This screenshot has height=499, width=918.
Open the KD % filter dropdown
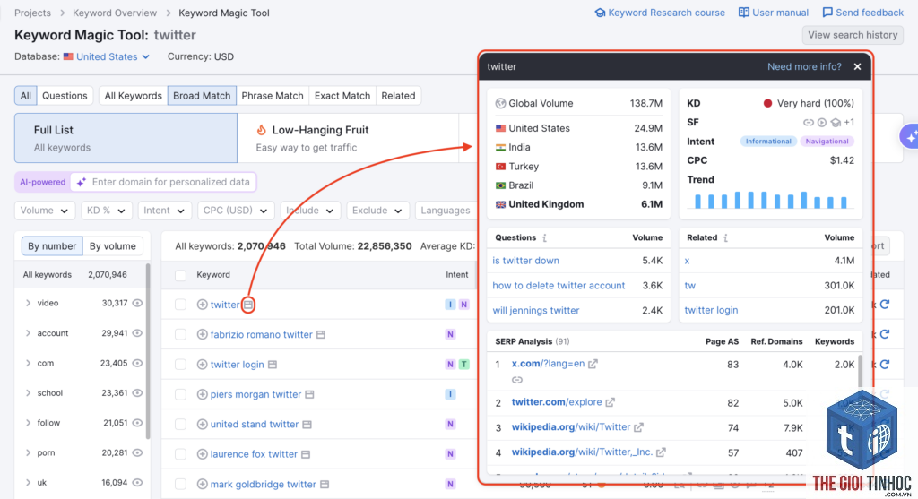pos(106,211)
